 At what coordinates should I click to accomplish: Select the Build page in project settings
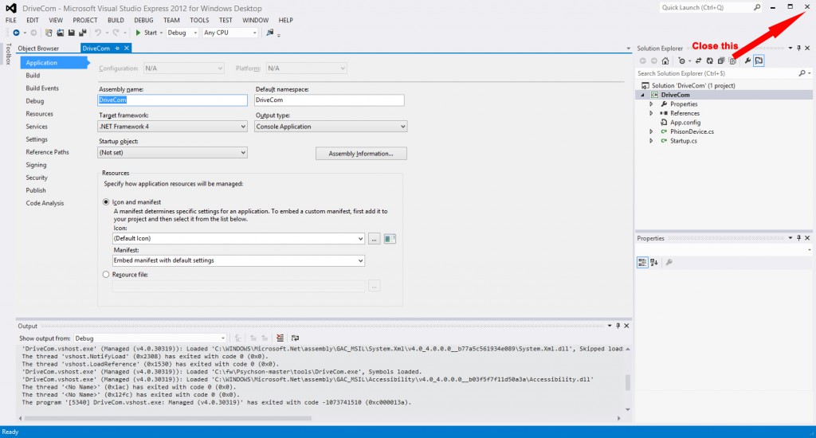[x=33, y=76]
